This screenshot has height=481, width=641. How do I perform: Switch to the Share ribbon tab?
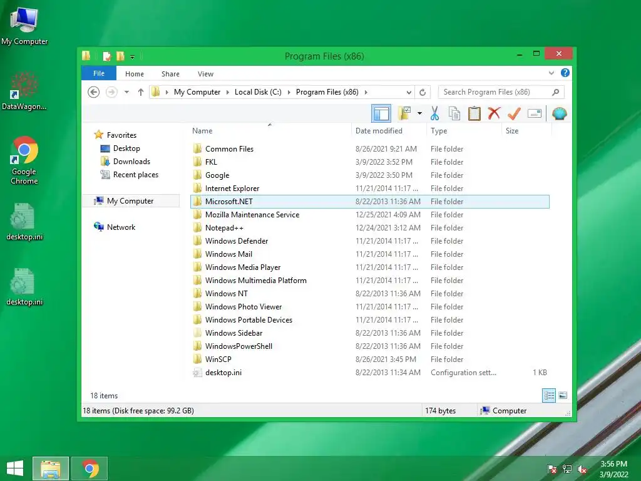pyautogui.click(x=170, y=74)
